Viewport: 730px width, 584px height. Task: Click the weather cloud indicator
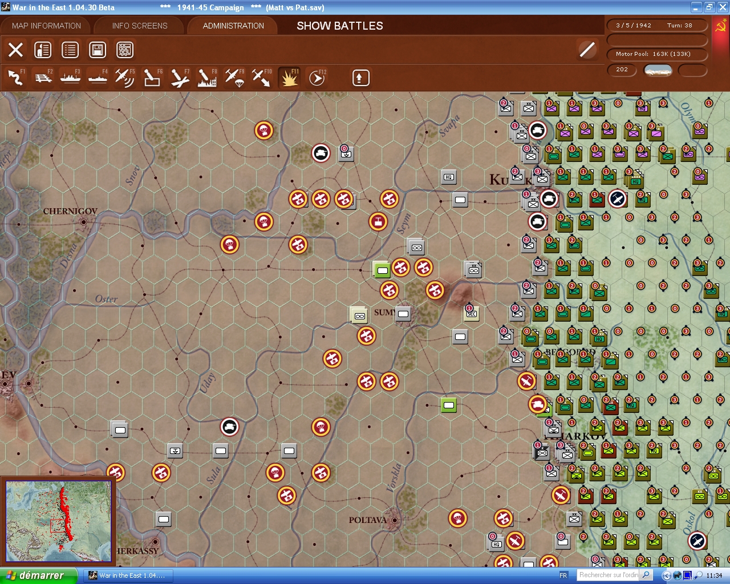(x=658, y=70)
